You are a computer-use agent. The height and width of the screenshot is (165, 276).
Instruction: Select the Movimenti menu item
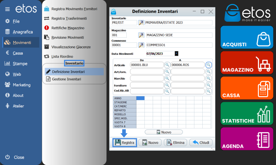[x=21, y=42]
